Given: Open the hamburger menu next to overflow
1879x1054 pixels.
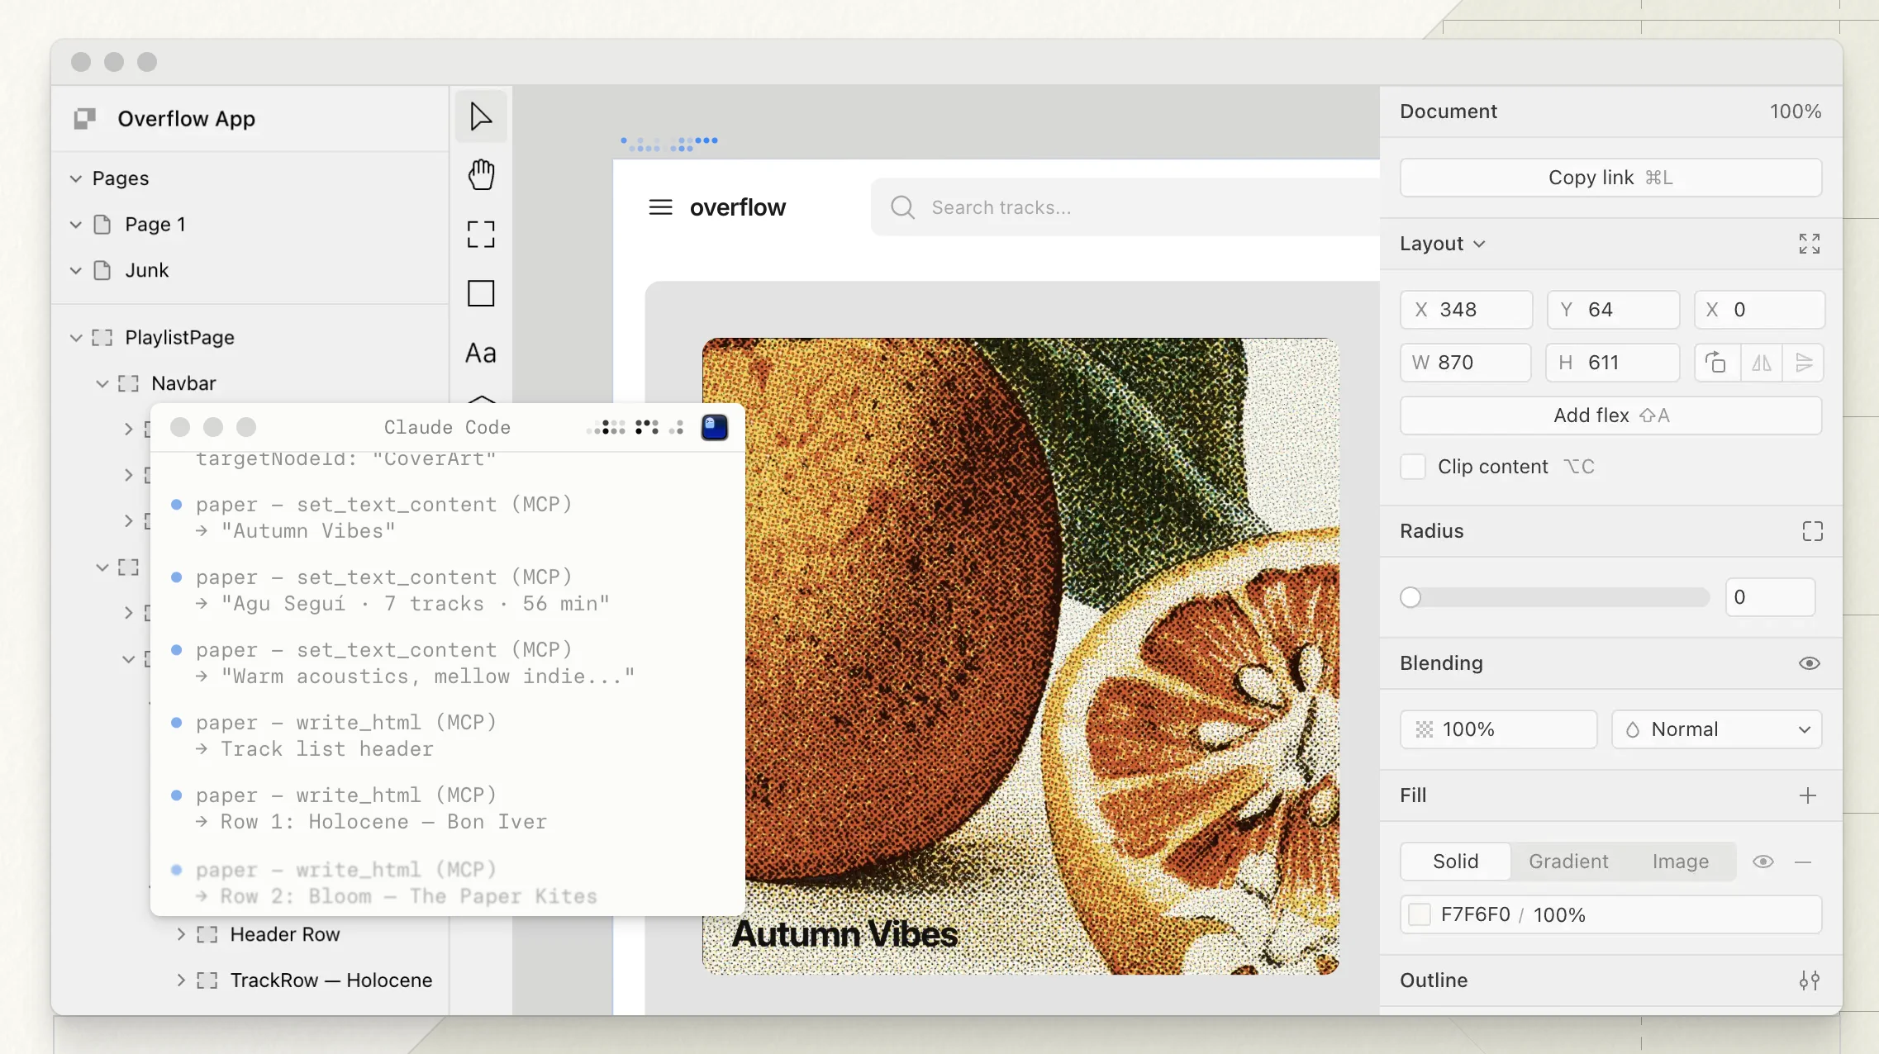Looking at the screenshot, I should point(660,207).
